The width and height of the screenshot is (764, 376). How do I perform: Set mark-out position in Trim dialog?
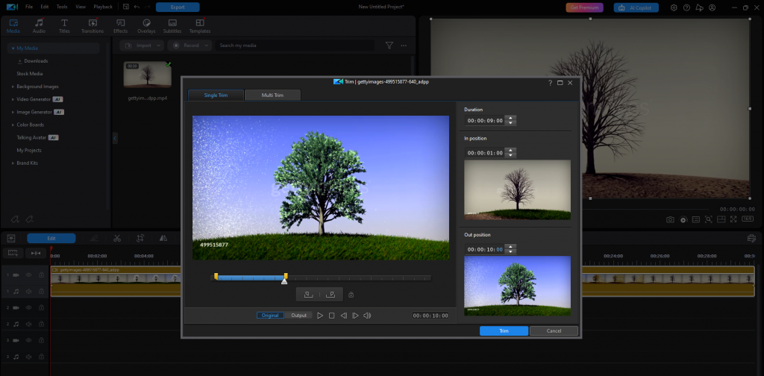tap(331, 295)
